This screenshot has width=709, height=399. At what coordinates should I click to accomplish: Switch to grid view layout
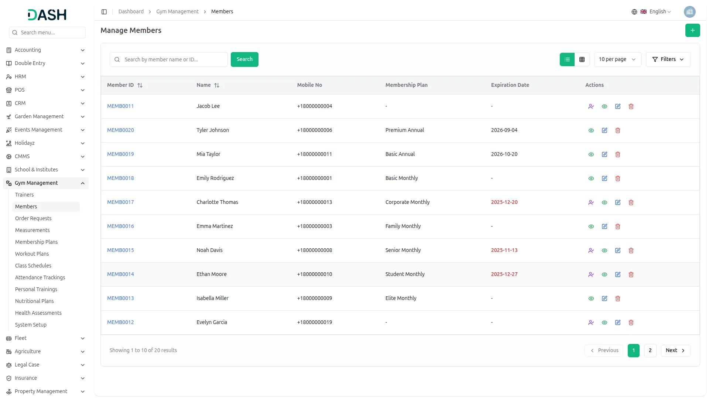[582, 59]
